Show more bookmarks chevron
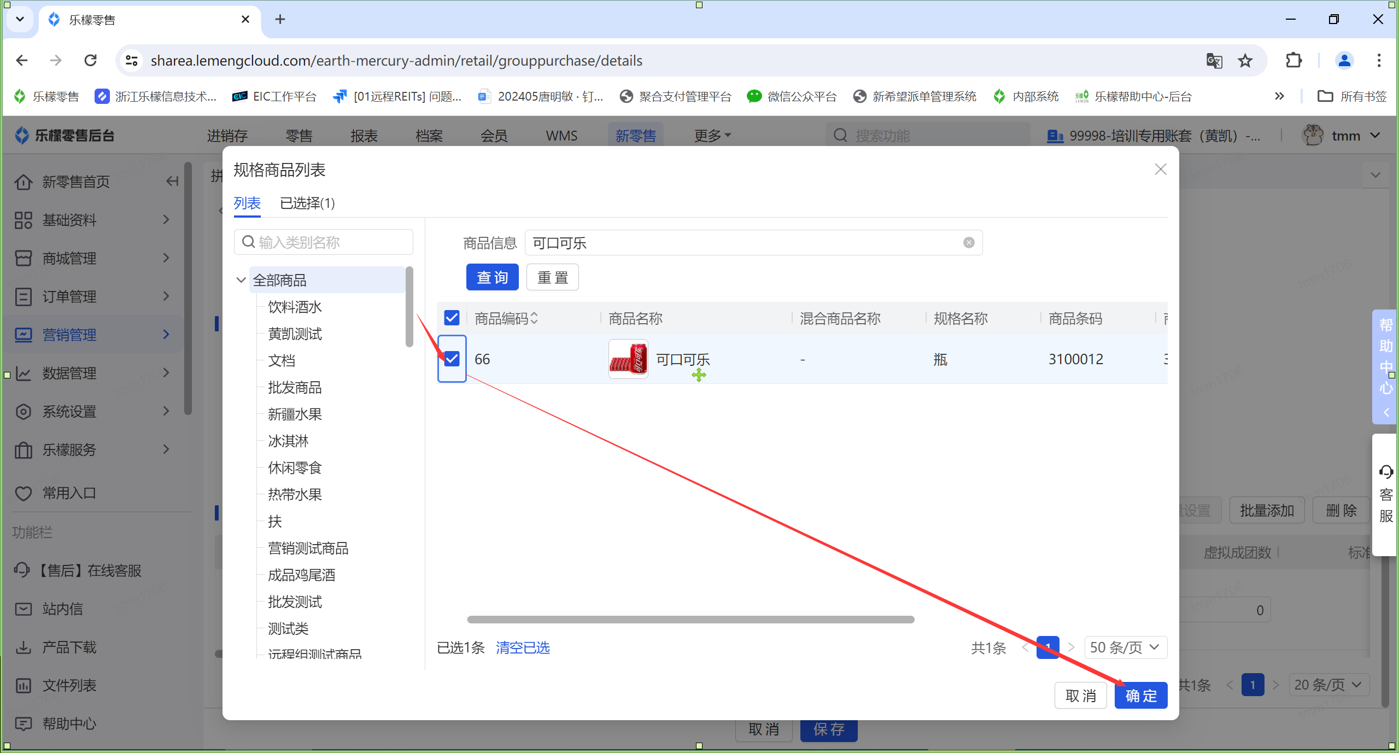The image size is (1399, 753). tap(1279, 96)
